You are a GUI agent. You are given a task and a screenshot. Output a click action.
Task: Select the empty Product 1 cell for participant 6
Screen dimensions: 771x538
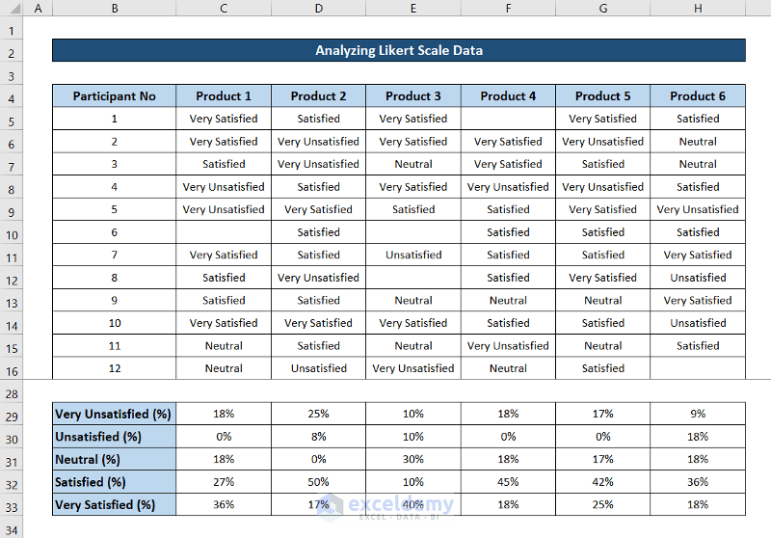click(x=224, y=232)
